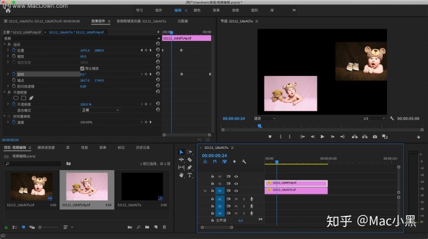Go to home screen icon

point(8,10)
